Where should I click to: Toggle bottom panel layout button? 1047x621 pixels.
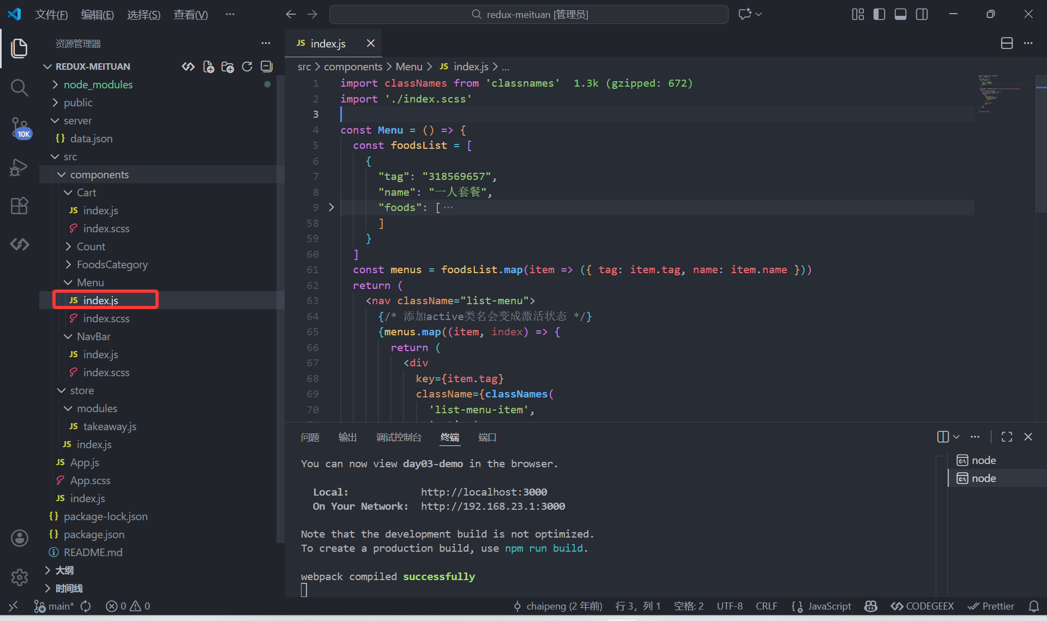900,14
